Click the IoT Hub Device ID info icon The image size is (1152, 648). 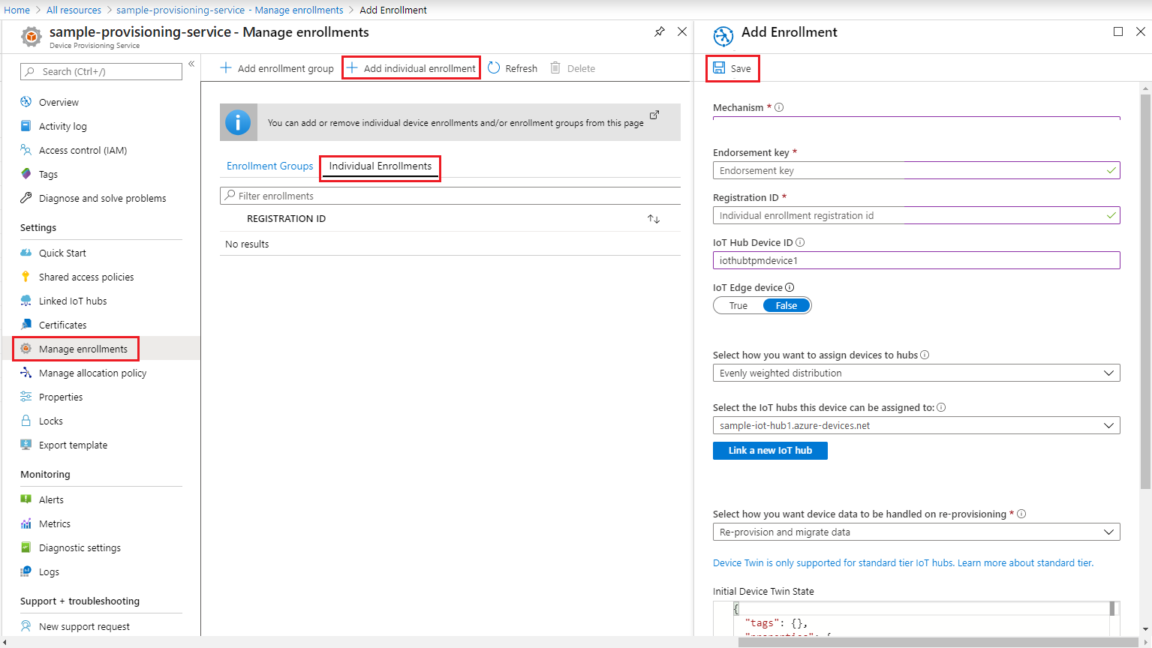click(x=801, y=242)
